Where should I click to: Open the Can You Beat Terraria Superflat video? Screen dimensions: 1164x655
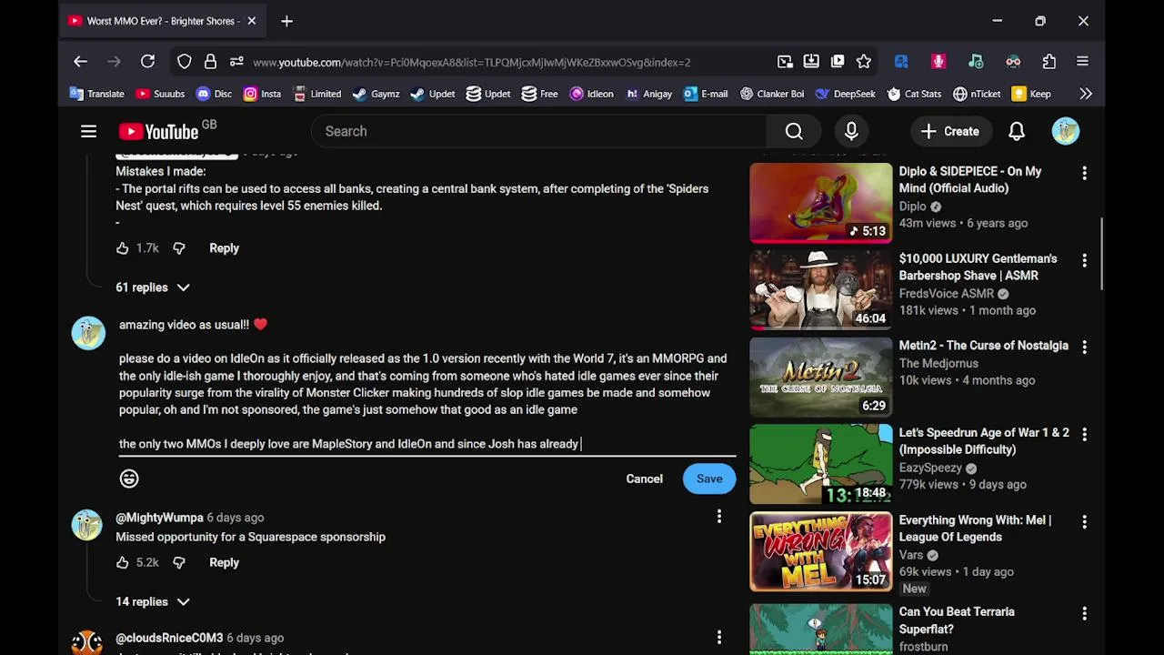tap(820, 629)
